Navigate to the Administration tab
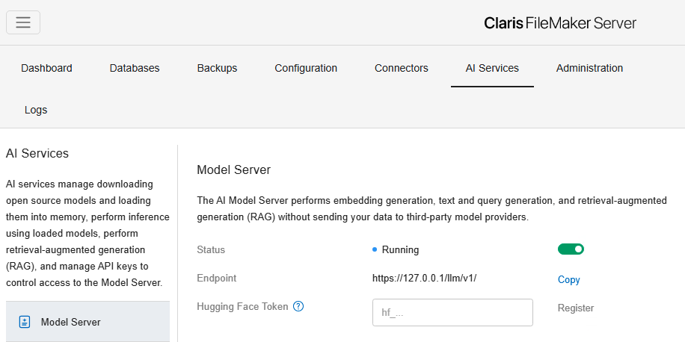Screen dimensions: 685x342 pyautogui.click(x=589, y=68)
